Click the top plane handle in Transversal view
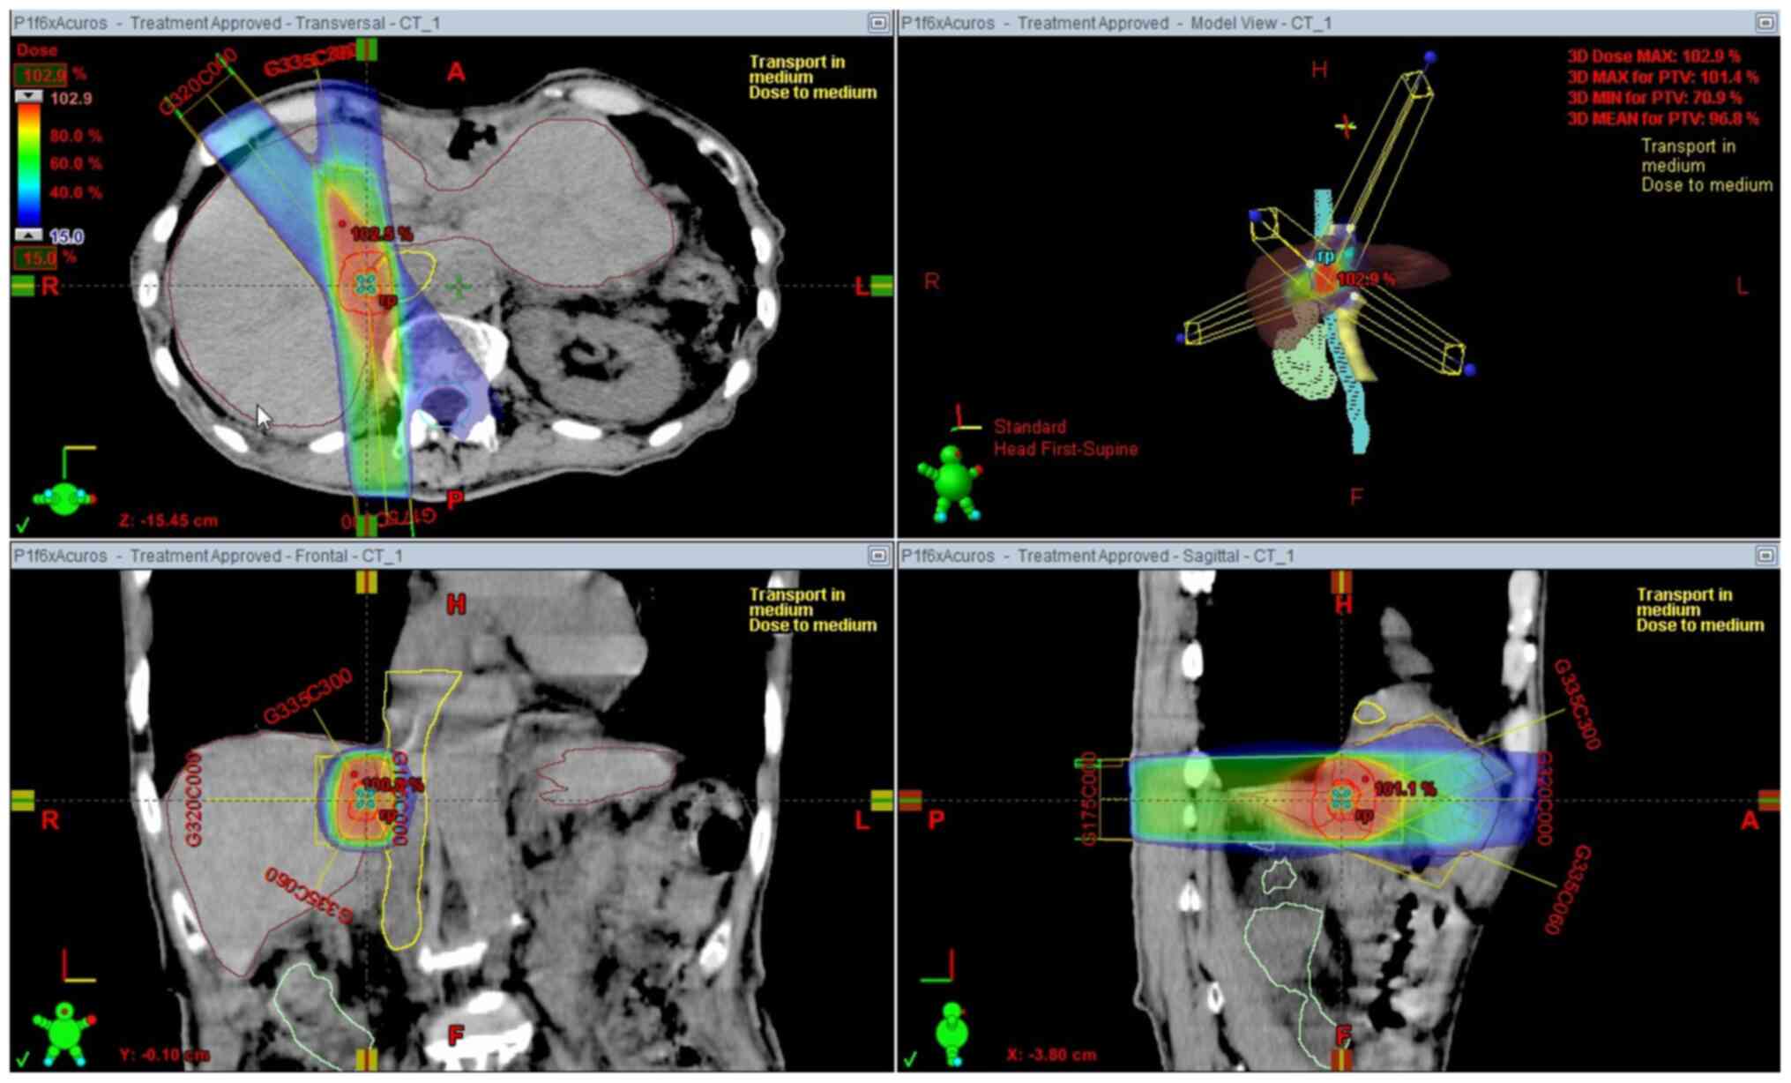This screenshot has width=1791, height=1083. click(x=366, y=49)
